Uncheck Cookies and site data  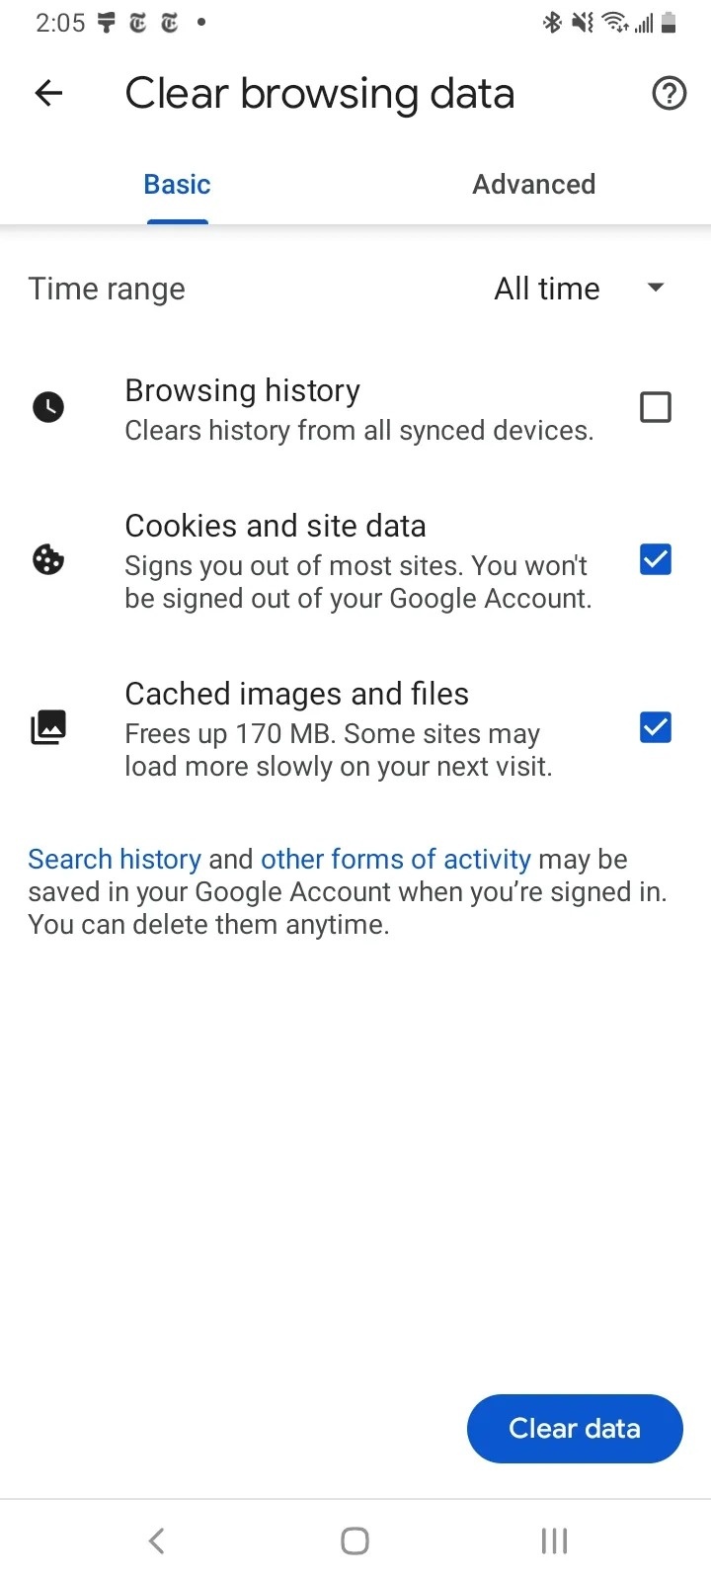pos(655,559)
